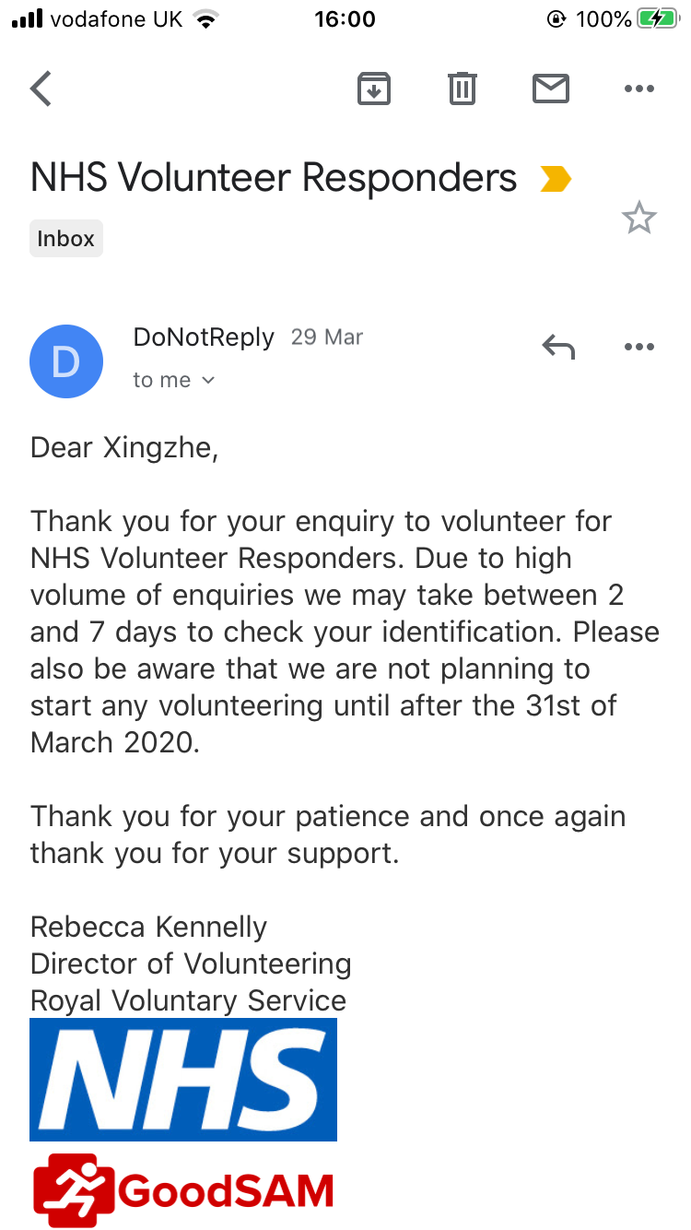Image resolution: width=691 pixels, height=1230 pixels.
Task: Tap the Inbox label tag
Action: tap(66, 239)
